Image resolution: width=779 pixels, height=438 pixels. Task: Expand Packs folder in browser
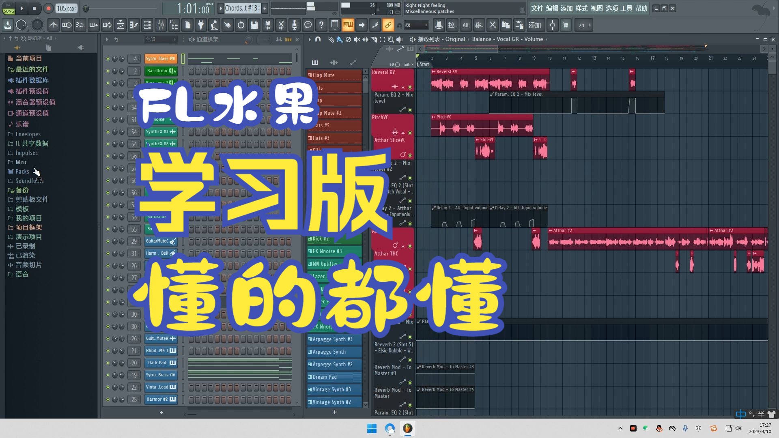pyautogui.click(x=22, y=172)
